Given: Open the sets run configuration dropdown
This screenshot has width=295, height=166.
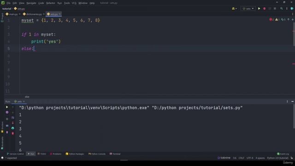Looking at the screenshot, I should 248,8.
